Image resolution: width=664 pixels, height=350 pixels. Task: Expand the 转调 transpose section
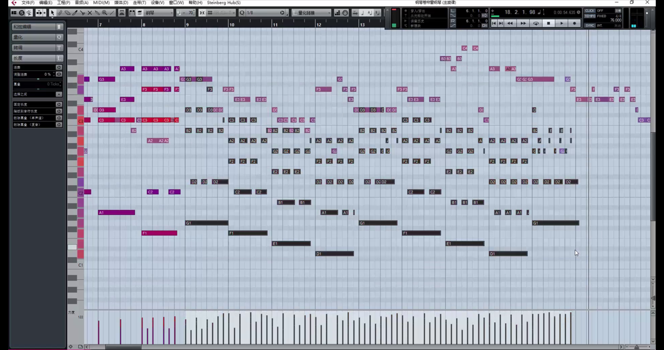37,48
